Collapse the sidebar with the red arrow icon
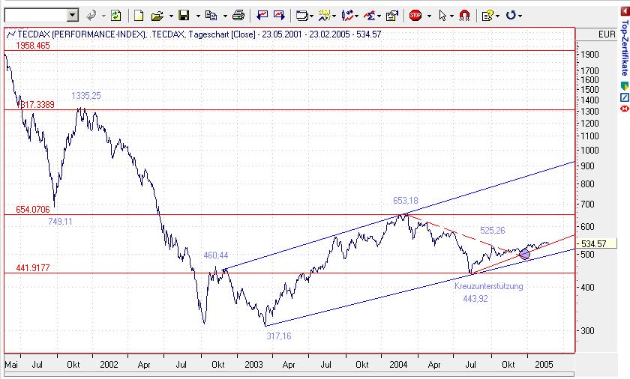630x379 pixels. click(624, 11)
